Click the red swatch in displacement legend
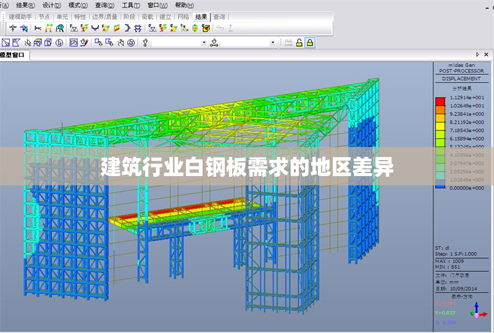The height and width of the screenshot is (333, 494). (440, 99)
